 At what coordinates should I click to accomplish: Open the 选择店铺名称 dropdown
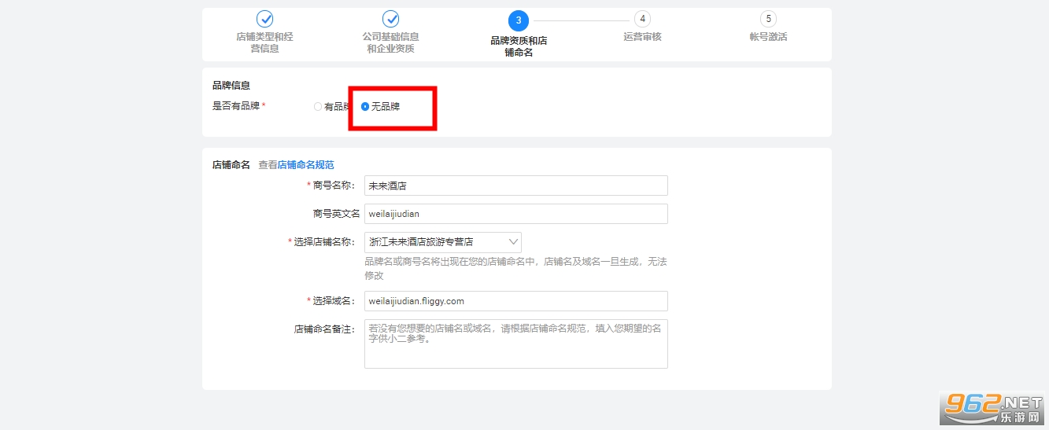(x=442, y=242)
